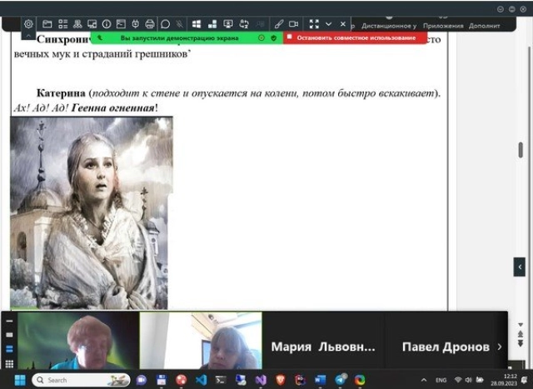Screen dimensions: 533x389
Task: Click the power plug icon in toolbar
Action: [x=135, y=24]
